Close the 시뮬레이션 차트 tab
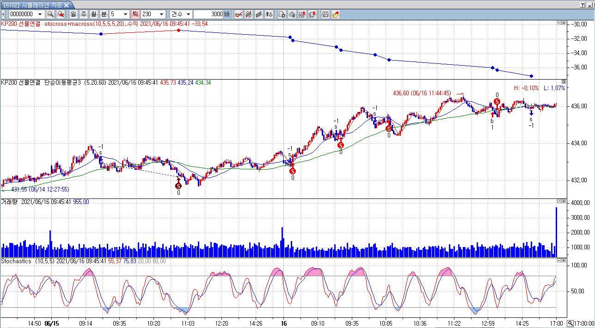595x328 pixels. coord(66,5)
